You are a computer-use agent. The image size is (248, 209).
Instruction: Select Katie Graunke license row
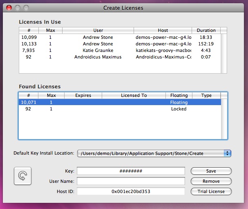tap(120, 50)
